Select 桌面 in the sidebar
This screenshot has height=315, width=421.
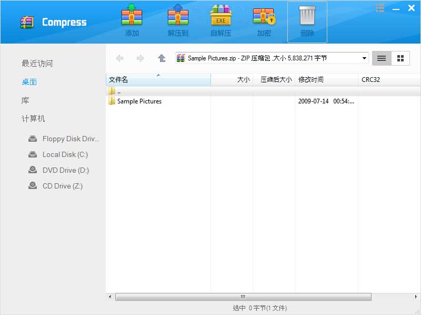click(29, 82)
